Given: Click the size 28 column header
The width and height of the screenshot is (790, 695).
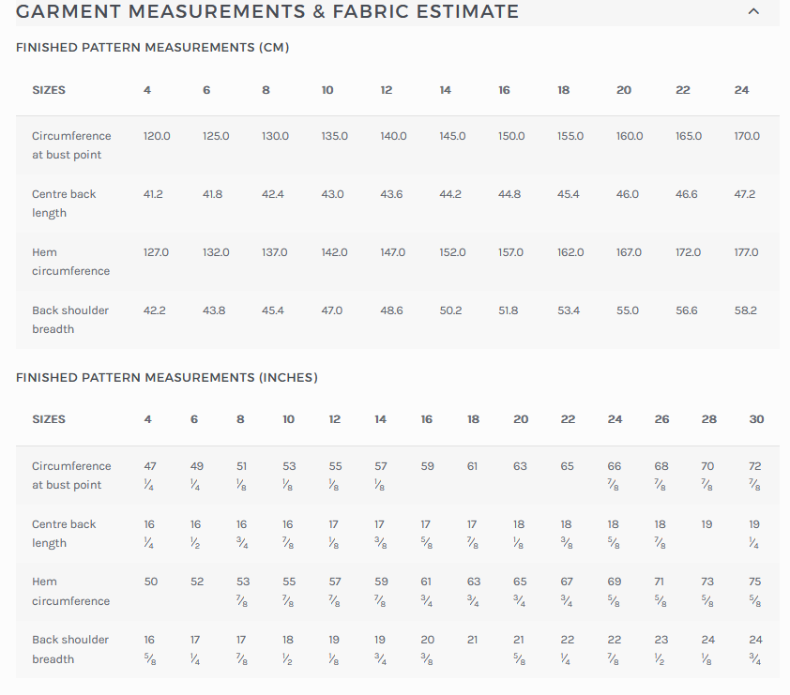Looking at the screenshot, I should (708, 419).
